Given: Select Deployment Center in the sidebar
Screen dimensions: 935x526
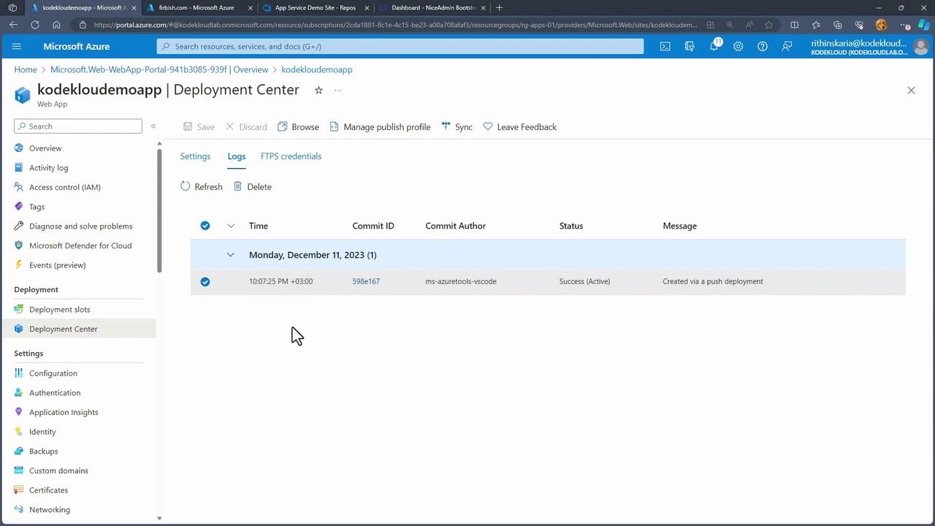Looking at the screenshot, I should pyautogui.click(x=64, y=329).
